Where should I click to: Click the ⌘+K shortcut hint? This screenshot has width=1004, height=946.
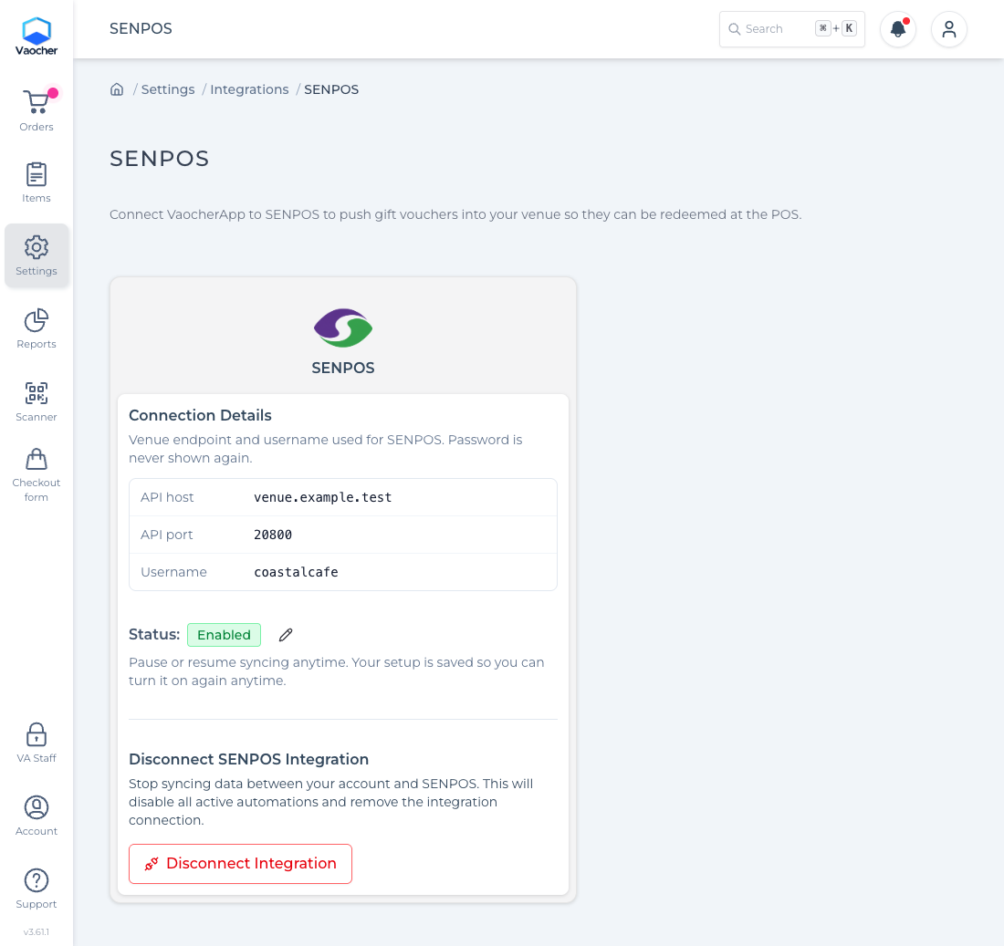coord(835,29)
